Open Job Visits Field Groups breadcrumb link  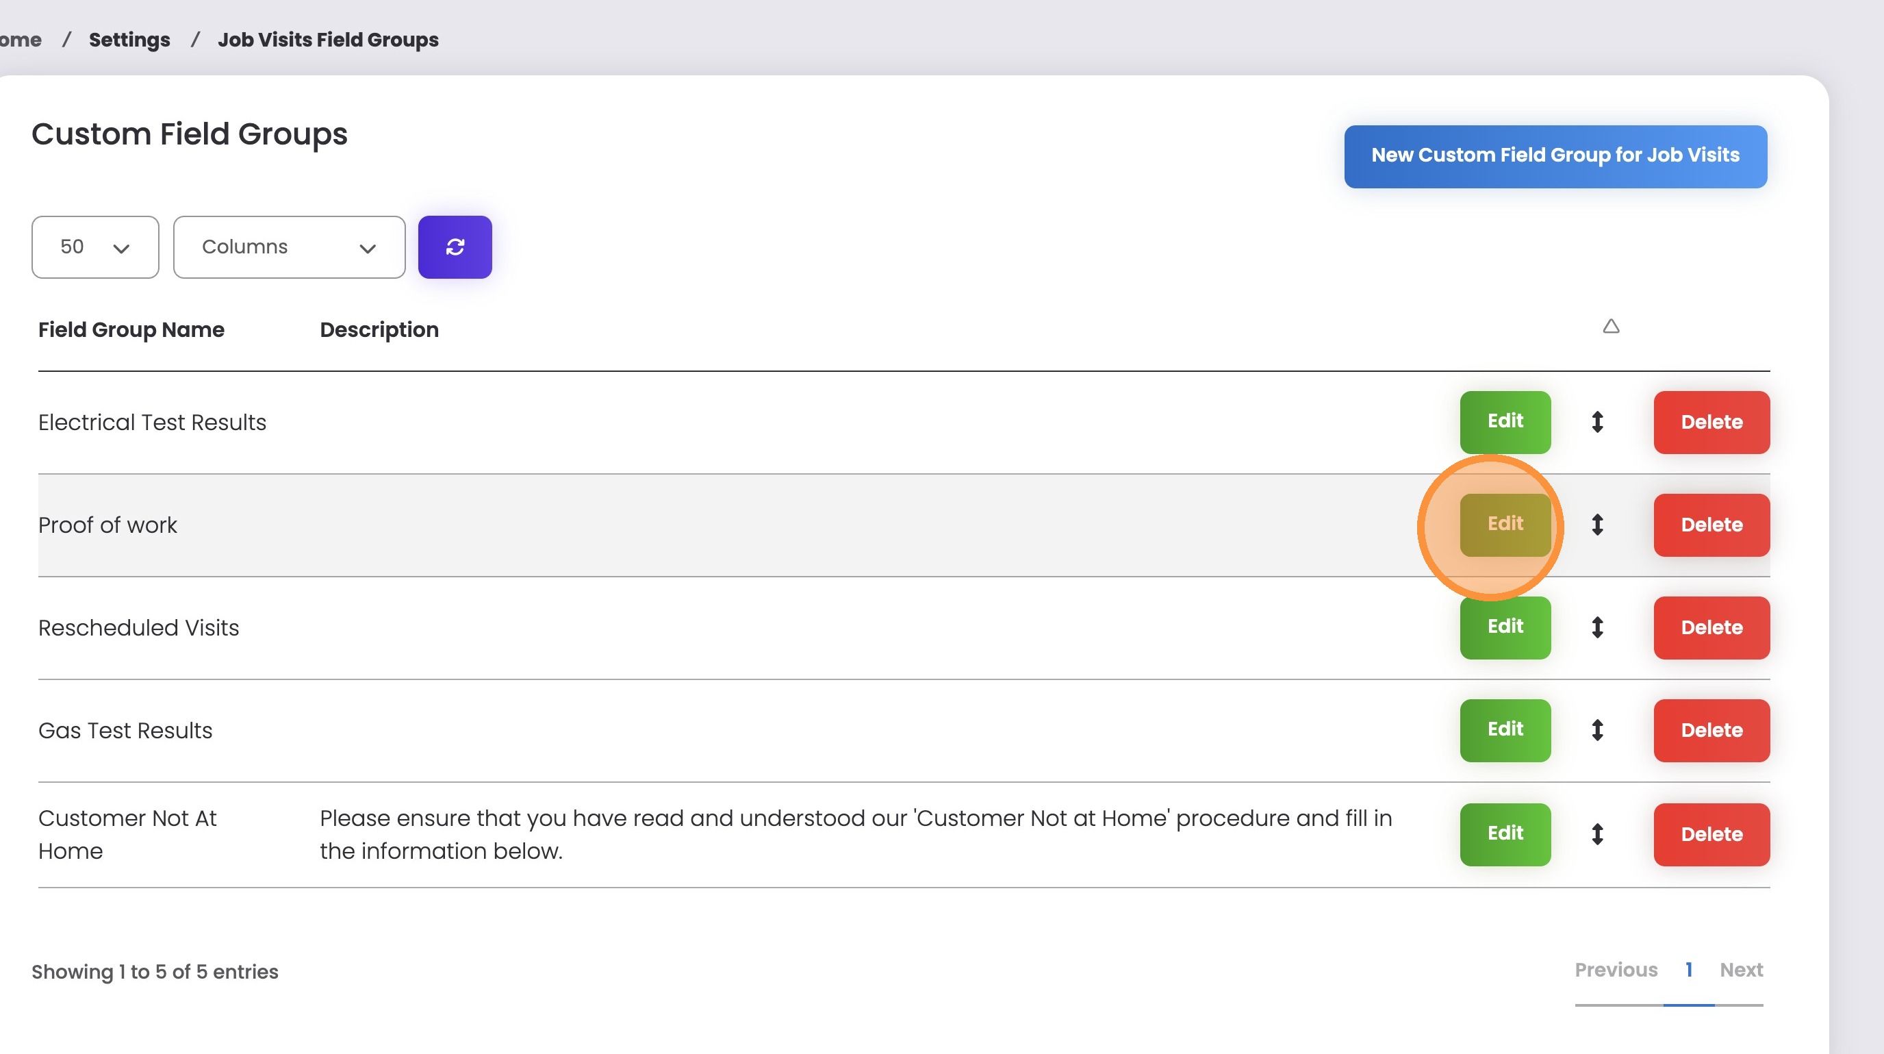coord(328,40)
